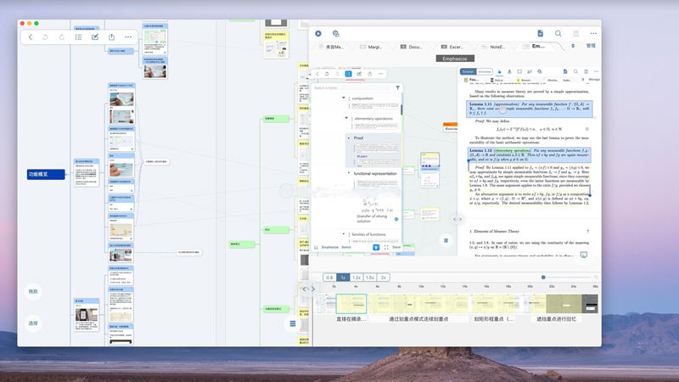Select the 1.2x playback speed option

click(356, 278)
